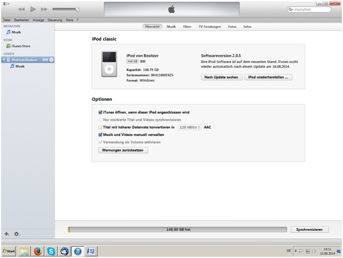Click into the Mediathek search field

(x=309, y=10)
